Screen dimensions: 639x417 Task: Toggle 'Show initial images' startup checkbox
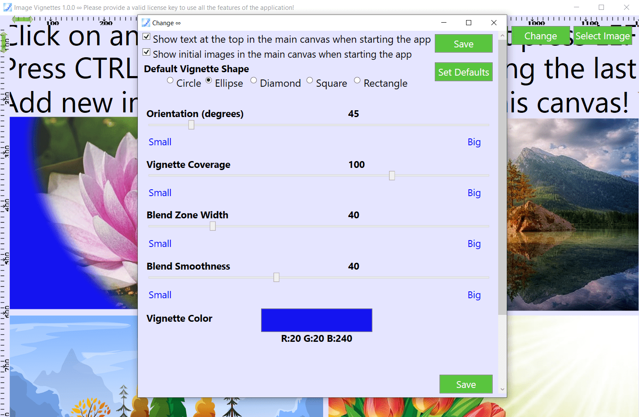click(x=146, y=52)
